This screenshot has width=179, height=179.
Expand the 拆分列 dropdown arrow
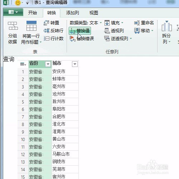[170, 42]
